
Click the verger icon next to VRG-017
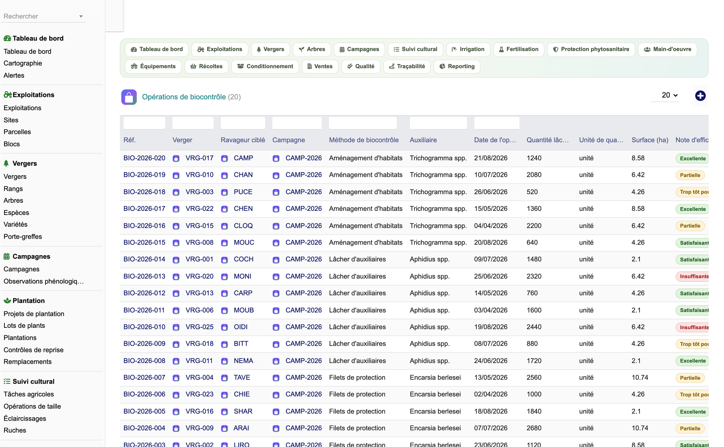pyautogui.click(x=176, y=159)
